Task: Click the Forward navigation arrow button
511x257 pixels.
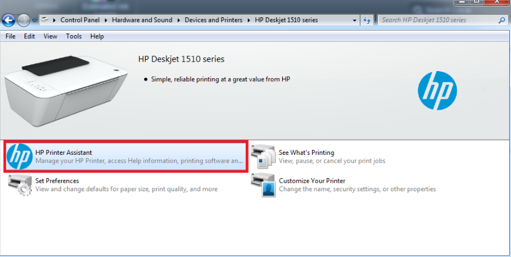Action: point(23,20)
